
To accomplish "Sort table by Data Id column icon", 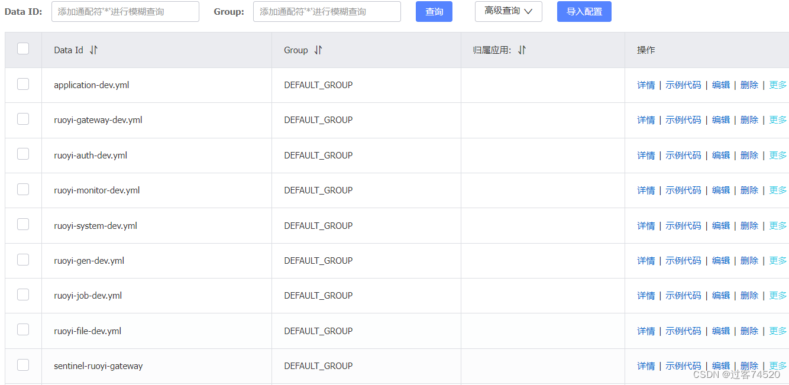I will click(93, 50).
